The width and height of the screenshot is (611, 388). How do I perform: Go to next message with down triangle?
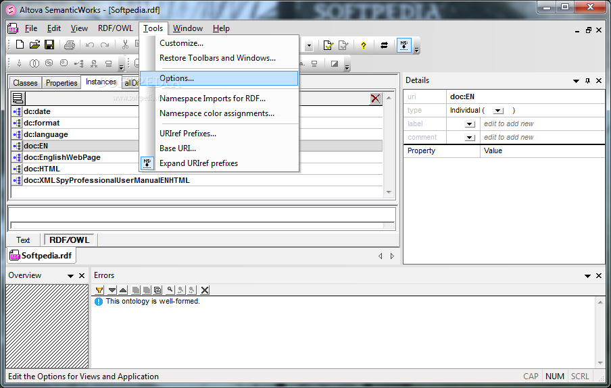pos(112,290)
